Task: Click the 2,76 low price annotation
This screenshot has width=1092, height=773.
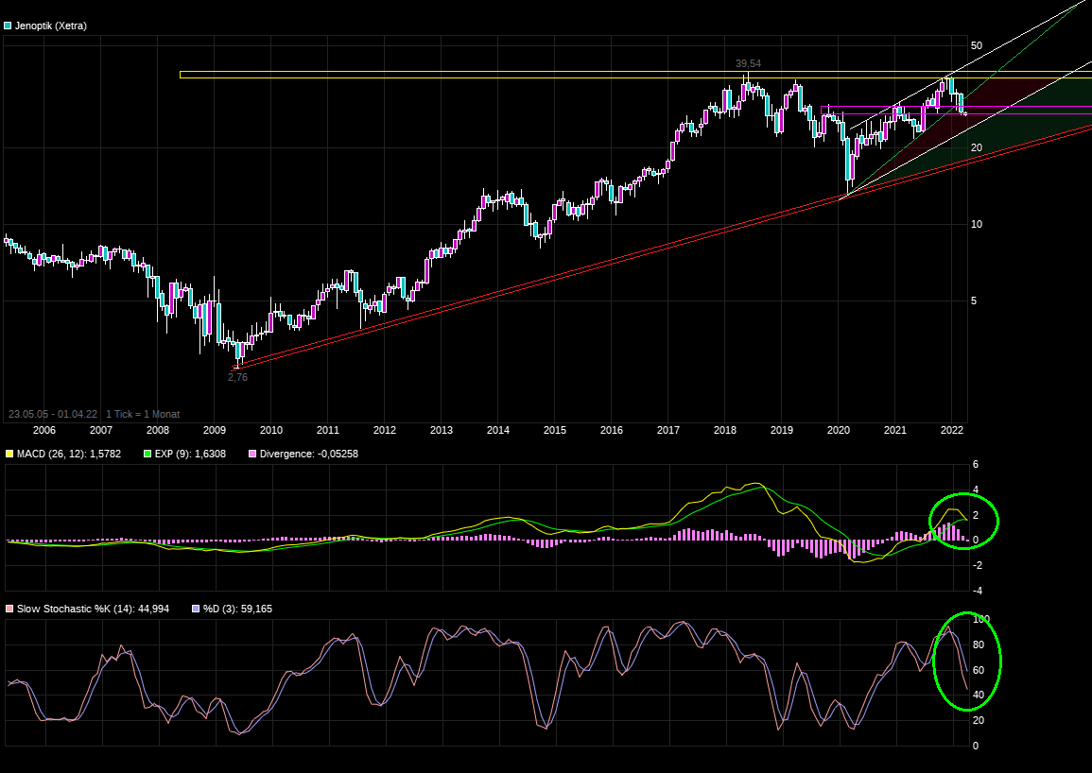Action: coord(237,377)
